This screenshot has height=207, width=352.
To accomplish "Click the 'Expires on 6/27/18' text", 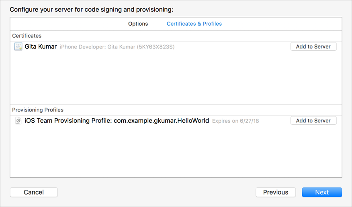I will click(235, 121).
